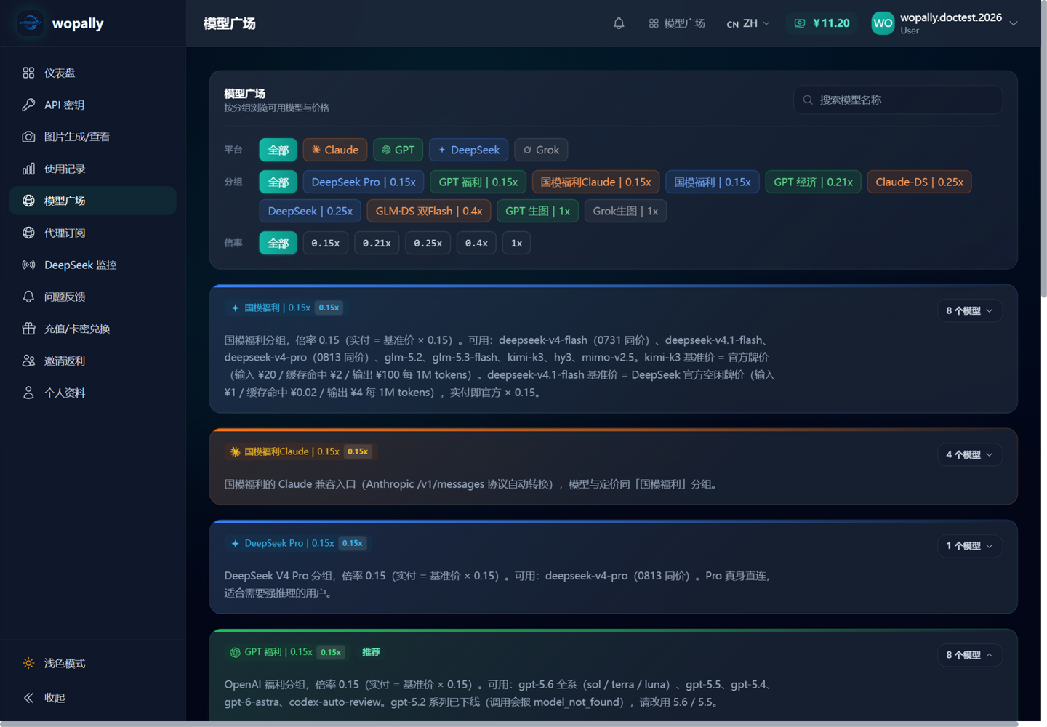This screenshot has height=727, width=1047.
Task: Click 模型广场 link in top header
Action: [677, 23]
